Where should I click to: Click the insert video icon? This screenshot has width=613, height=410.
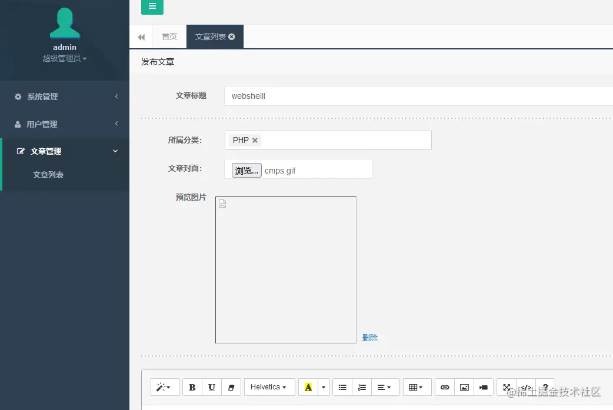(484, 387)
